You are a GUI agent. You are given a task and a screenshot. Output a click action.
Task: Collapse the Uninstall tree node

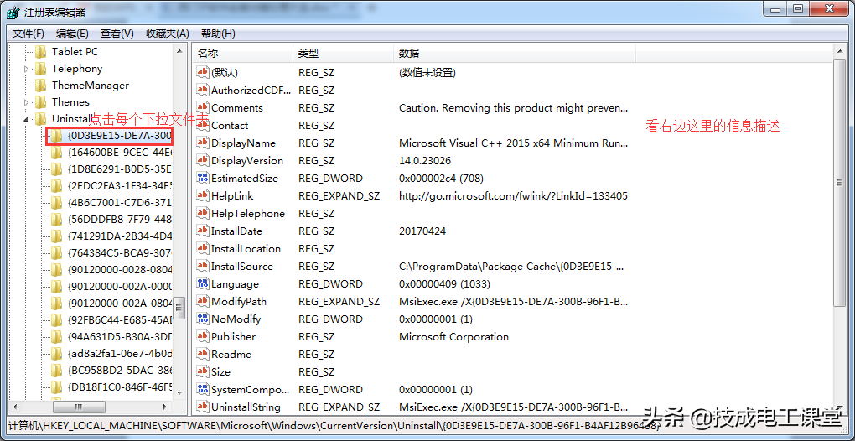27,119
